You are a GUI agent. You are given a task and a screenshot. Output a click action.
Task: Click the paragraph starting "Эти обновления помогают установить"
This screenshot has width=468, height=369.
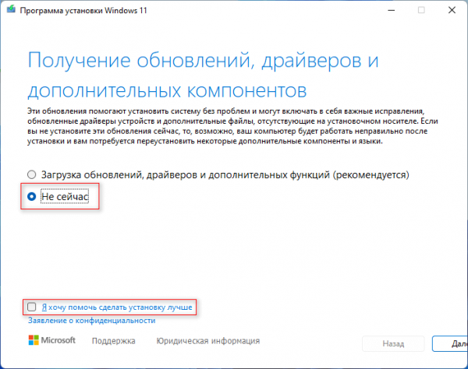232,126
